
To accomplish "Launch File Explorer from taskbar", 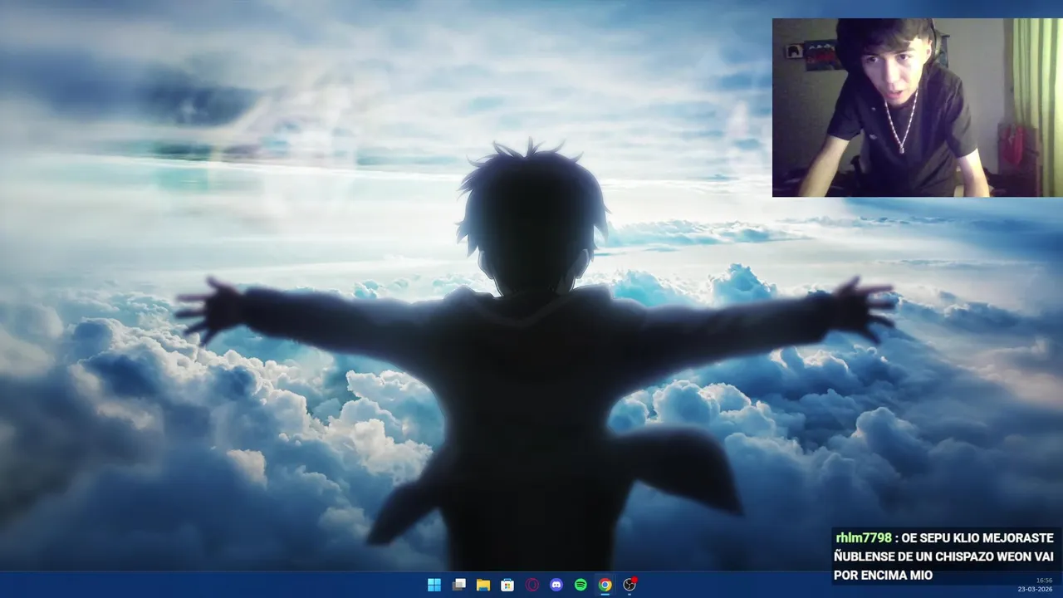I will (483, 585).
